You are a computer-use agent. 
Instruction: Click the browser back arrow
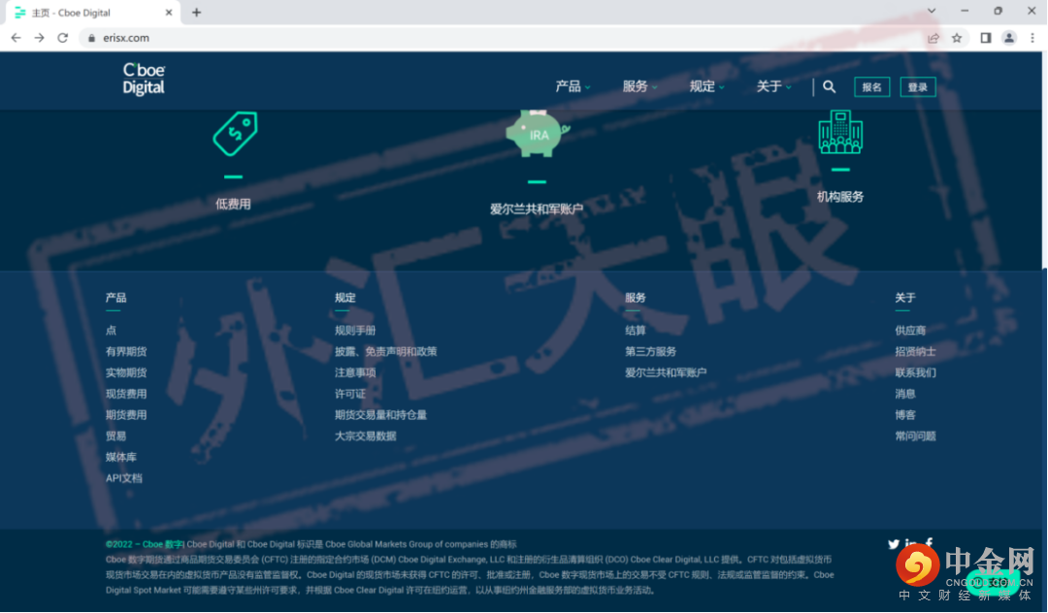click(16, 38)
